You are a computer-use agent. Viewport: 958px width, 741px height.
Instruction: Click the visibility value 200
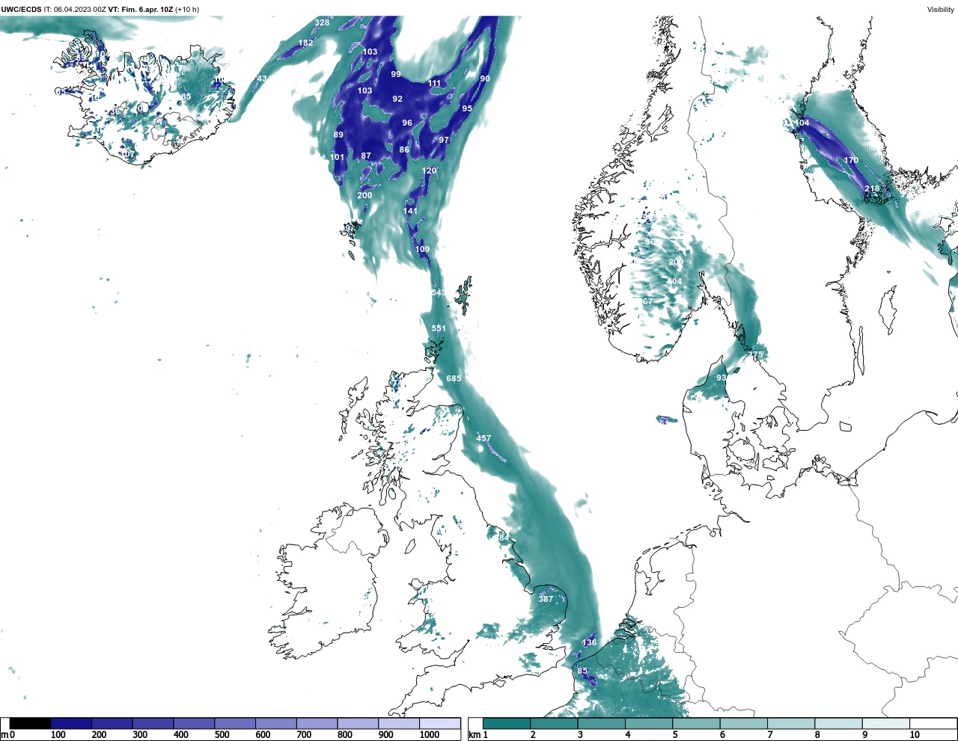coord(364,195)
